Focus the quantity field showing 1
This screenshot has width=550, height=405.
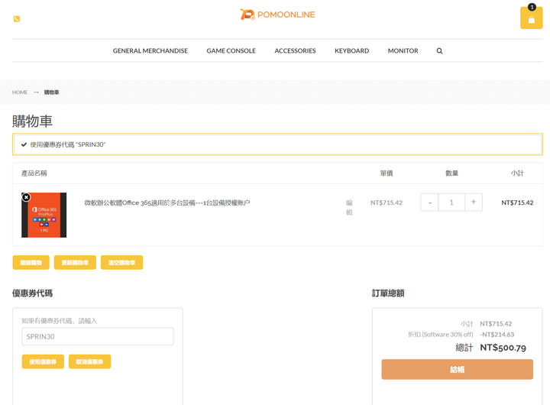coord(451,202)
